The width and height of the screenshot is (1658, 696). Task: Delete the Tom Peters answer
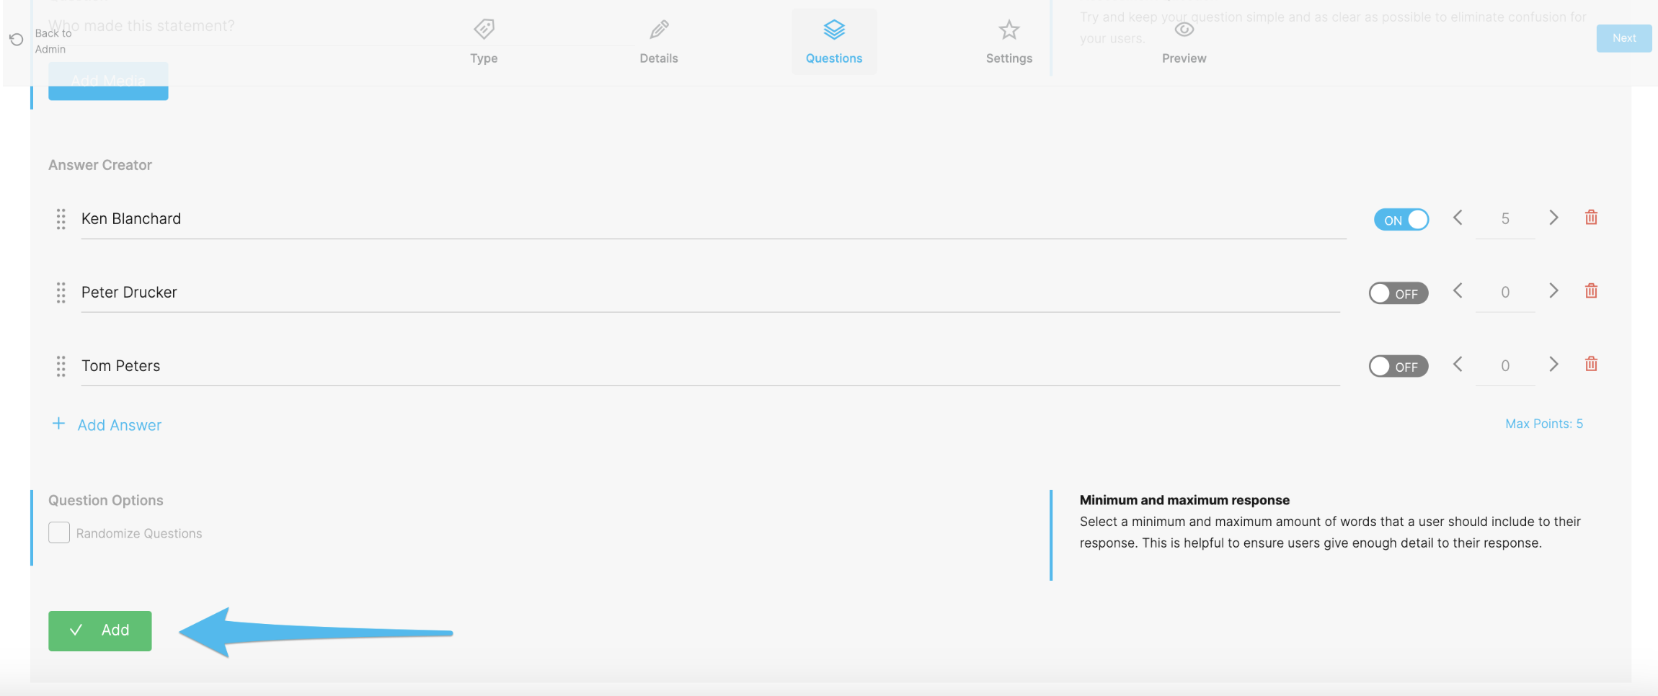tap(1591, 365)
